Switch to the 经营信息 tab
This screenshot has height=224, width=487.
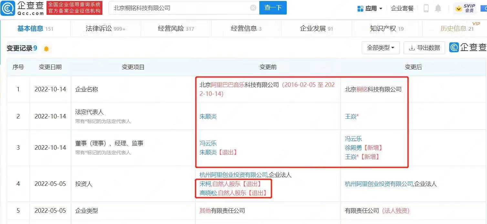[x=246, y=28]
